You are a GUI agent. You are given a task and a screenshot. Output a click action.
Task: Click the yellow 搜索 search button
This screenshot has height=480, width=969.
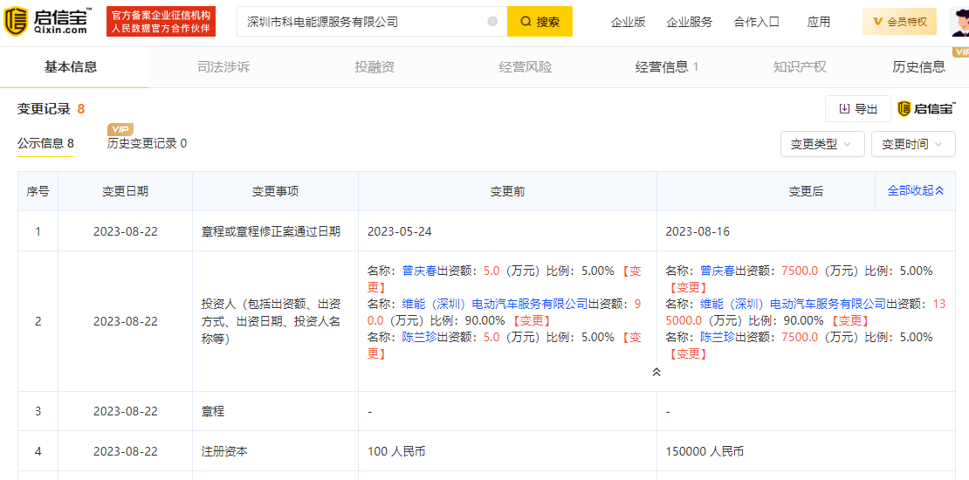539,22
